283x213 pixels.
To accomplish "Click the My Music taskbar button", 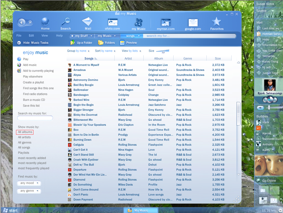I will tap(141, 210).
